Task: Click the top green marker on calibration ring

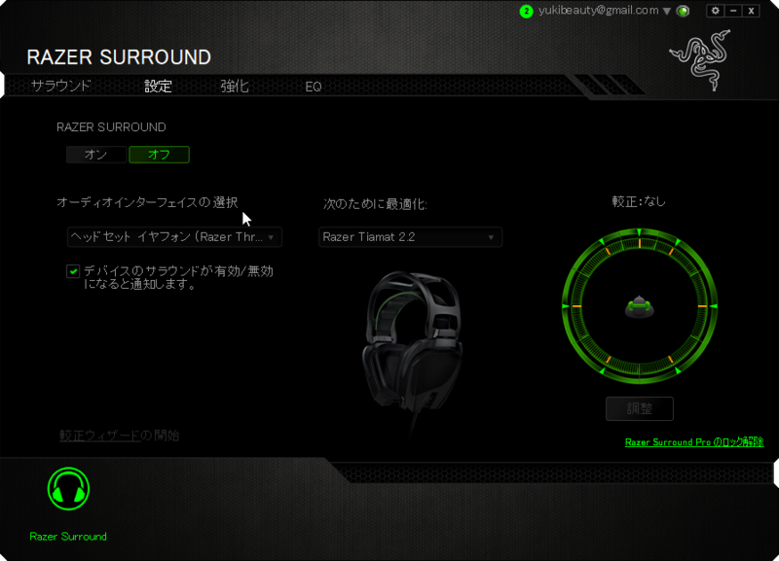Action: (640, 232)
